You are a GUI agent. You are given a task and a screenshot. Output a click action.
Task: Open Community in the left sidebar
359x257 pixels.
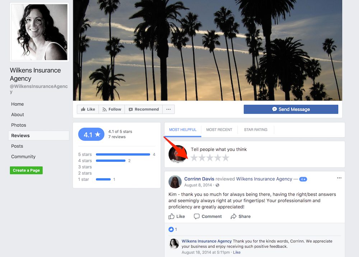(23, 156)
